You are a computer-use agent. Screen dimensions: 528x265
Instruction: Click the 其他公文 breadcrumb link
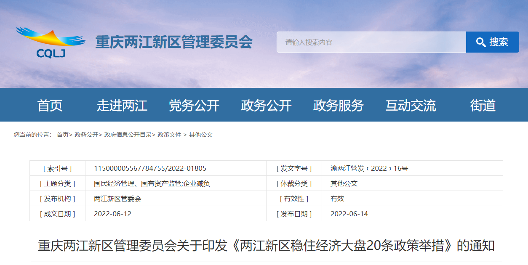point(201,135)
